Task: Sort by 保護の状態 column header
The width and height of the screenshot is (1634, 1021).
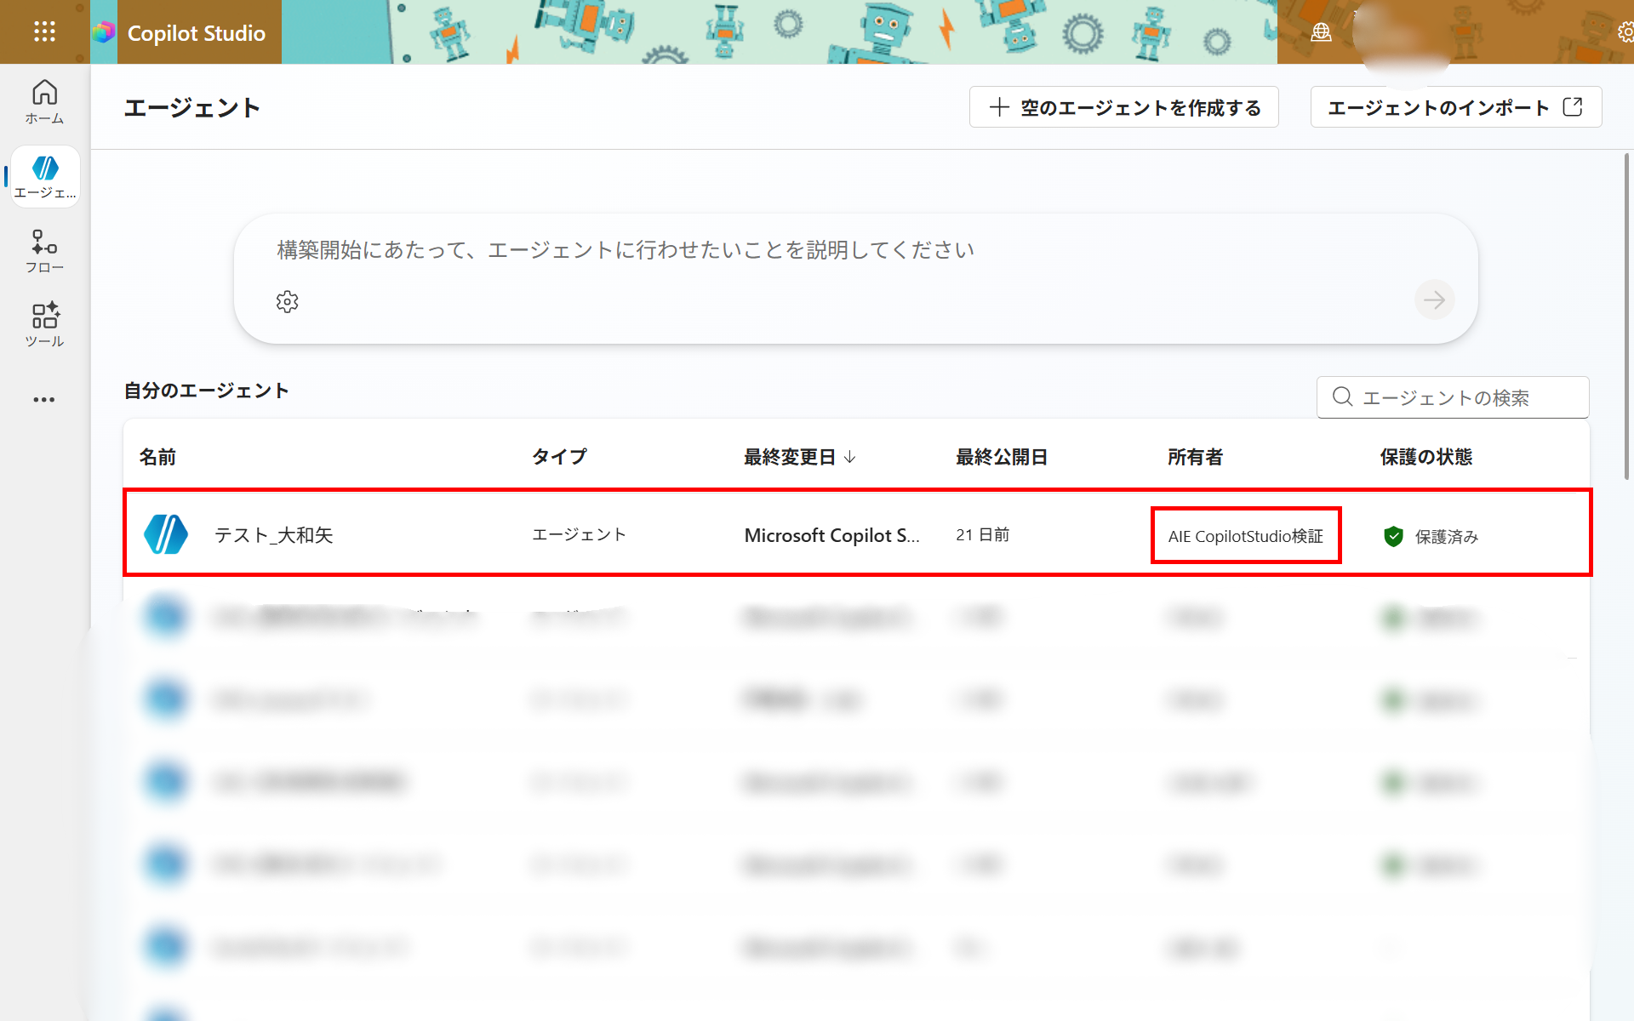Action: point(1425,457)
